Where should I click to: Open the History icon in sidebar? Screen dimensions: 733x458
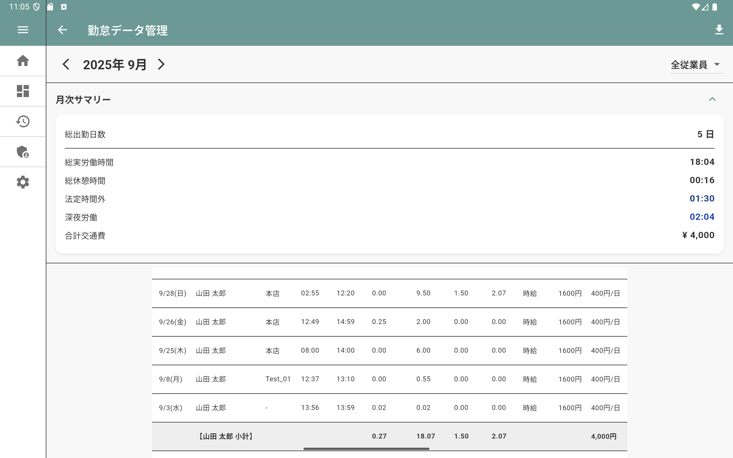click(x=23, y=121)
